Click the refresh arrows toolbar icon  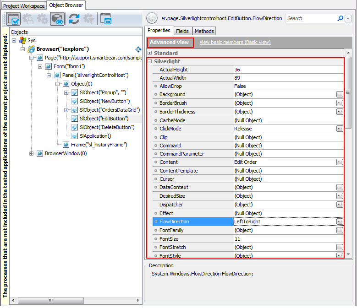coord(74,19)
